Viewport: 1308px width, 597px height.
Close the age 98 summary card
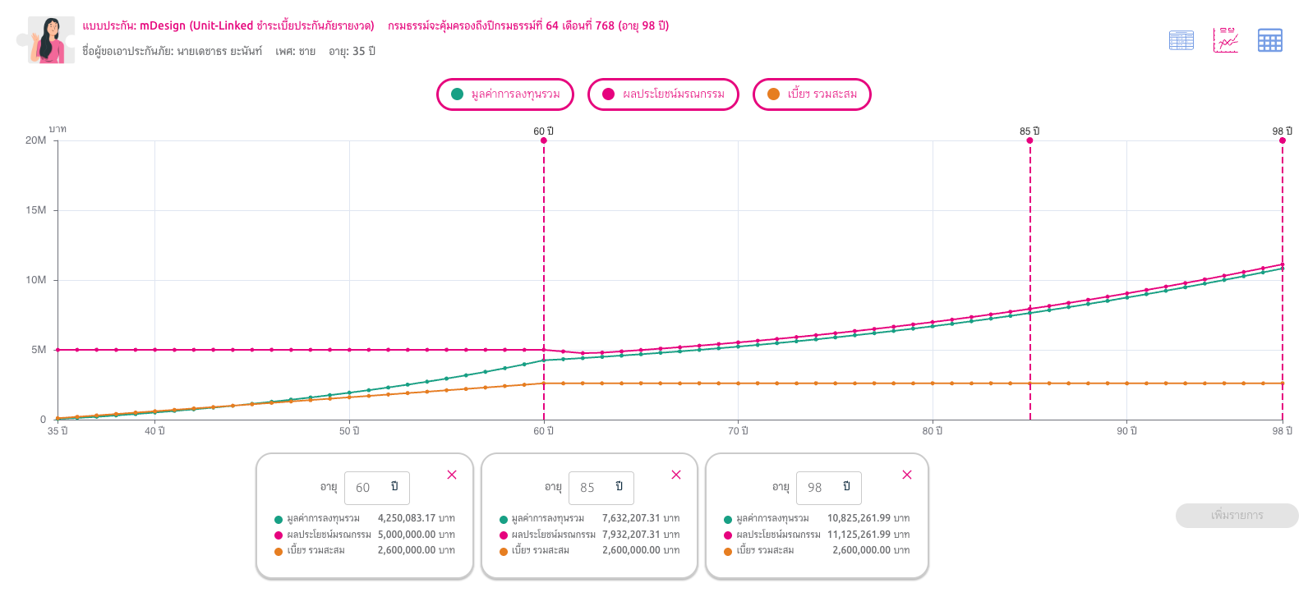907,475
